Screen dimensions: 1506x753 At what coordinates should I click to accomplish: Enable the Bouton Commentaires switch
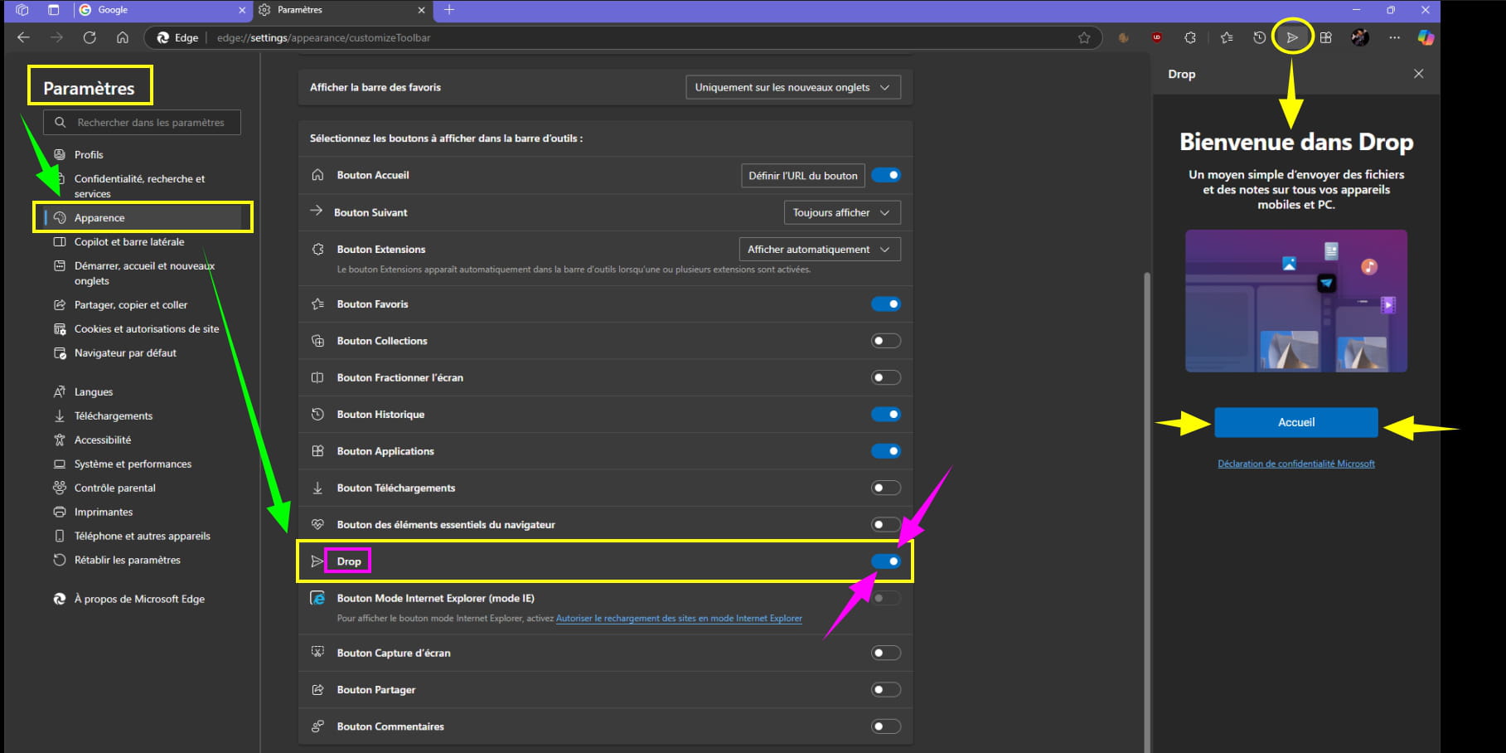(x=886, y=726)
